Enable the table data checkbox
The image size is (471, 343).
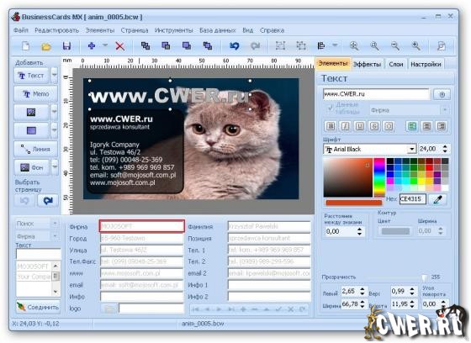pos(330,108)
